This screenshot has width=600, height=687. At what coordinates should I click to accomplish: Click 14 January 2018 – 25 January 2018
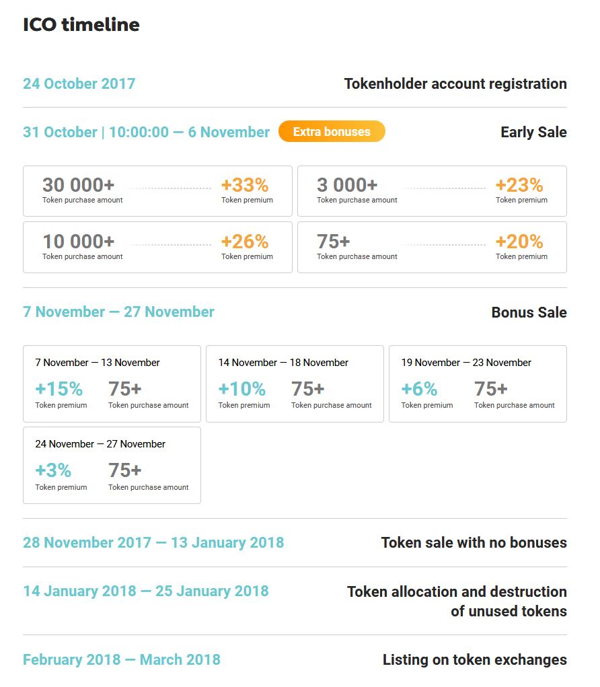146,591
